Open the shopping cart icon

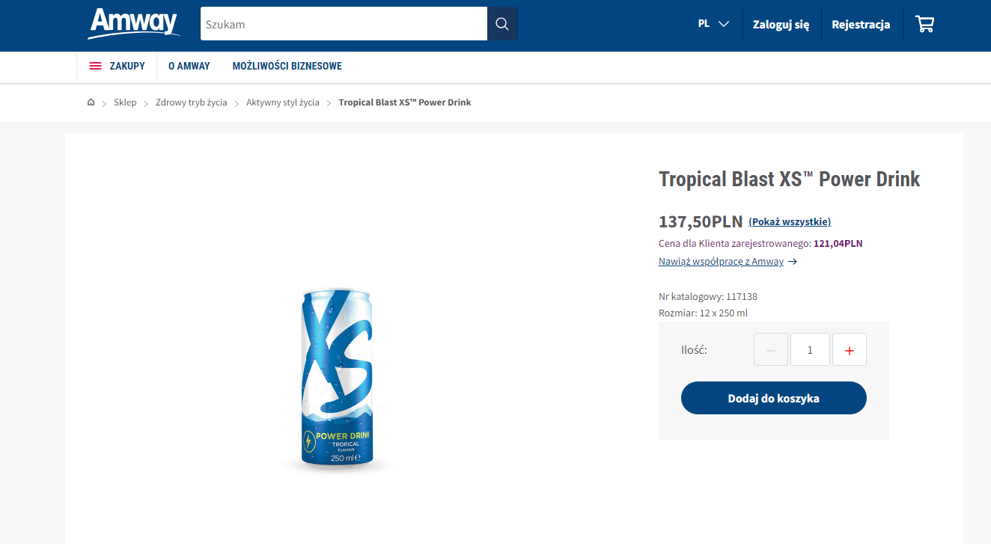924,25
